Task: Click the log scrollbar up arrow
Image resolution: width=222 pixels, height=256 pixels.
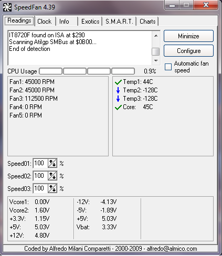Action: click(156, 36)
